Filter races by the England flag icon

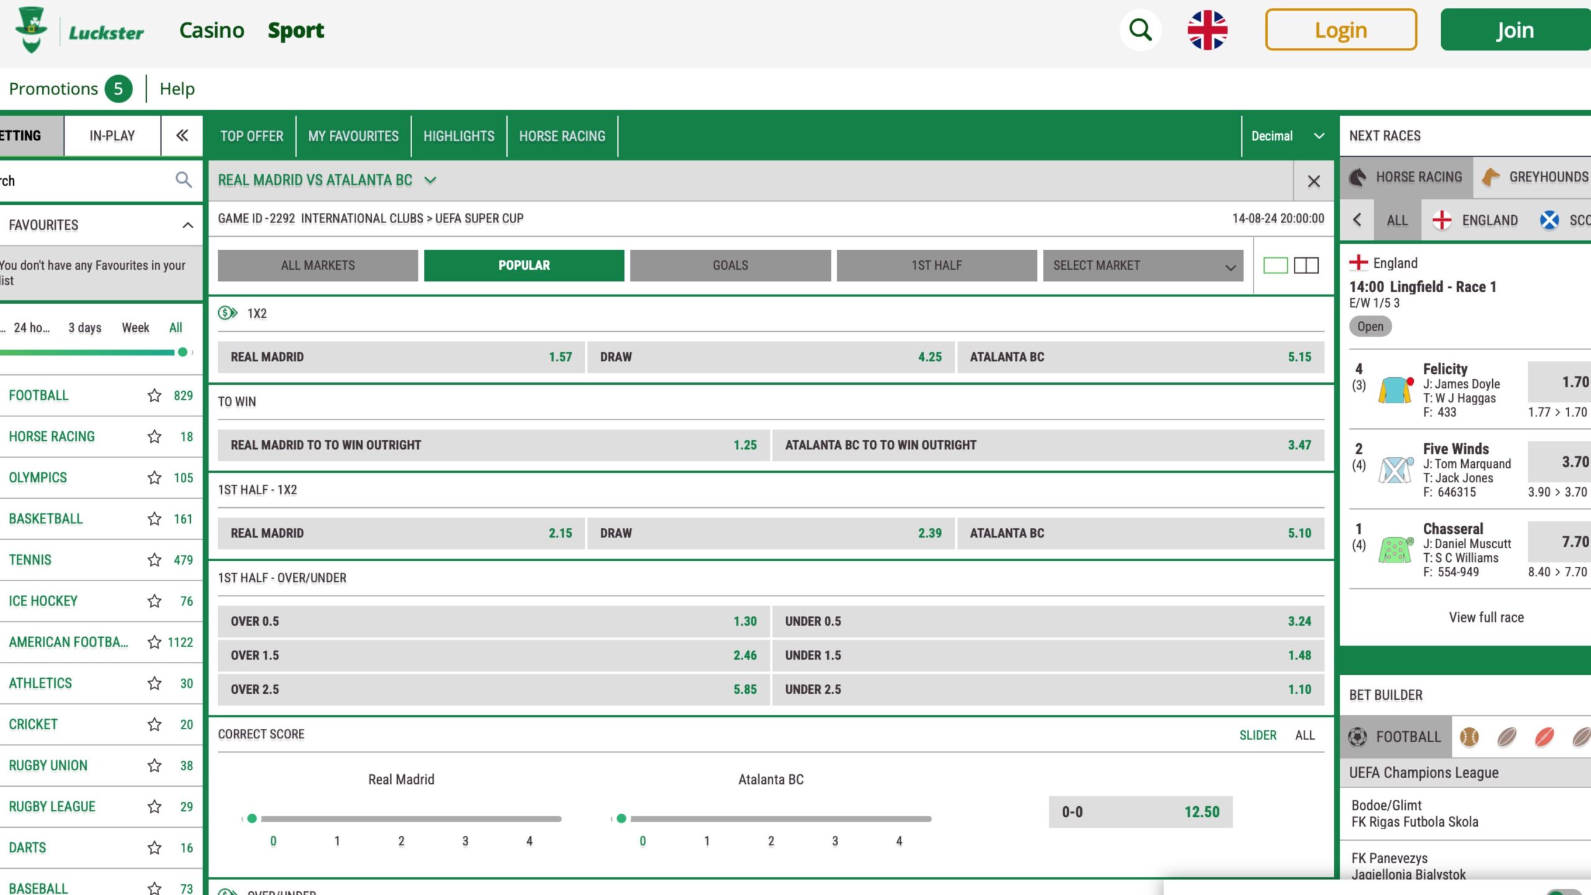1442,219
